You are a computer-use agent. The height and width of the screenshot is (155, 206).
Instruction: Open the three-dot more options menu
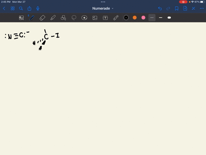202,9
